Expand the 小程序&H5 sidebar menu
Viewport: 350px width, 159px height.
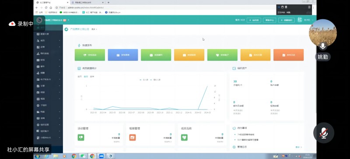pyautogui.click(x=48, y=138)
